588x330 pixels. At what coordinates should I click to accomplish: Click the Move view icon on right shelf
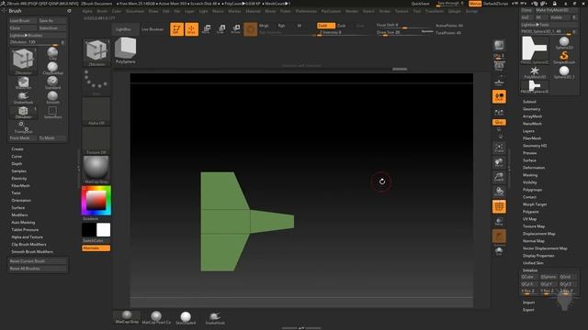pyautogui.click(x=499, y=163)
